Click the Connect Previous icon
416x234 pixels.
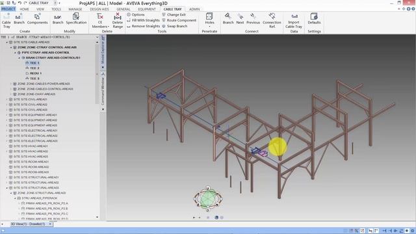(253, 19)
